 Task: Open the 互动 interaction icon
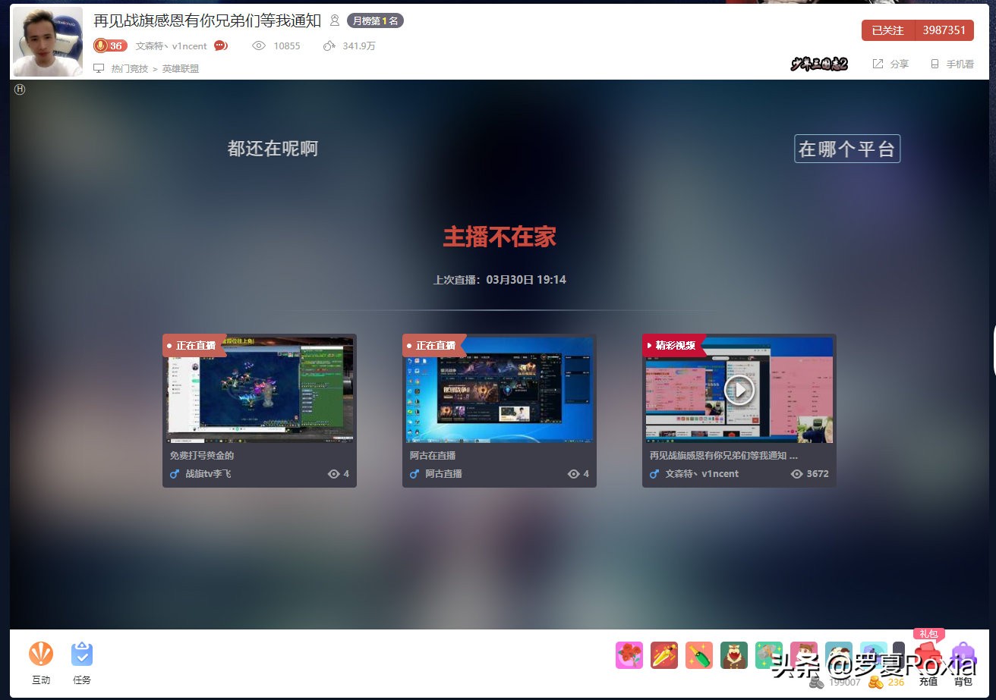click(41, 654)
